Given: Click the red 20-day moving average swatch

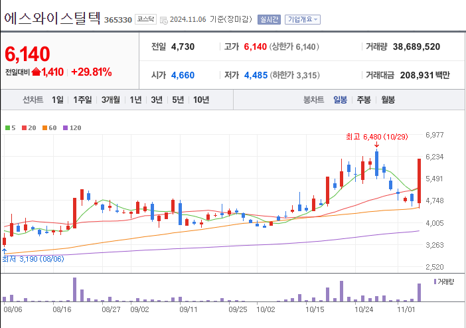Looking at the screenshot, I should 25,128.
